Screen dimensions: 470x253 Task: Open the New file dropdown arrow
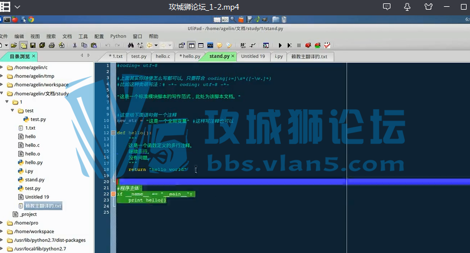pos(6,45)
